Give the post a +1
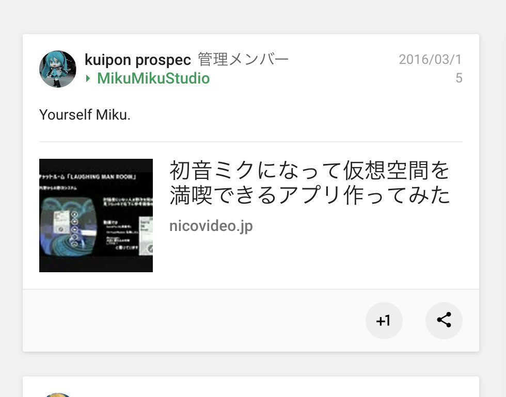 pos(384,320)
